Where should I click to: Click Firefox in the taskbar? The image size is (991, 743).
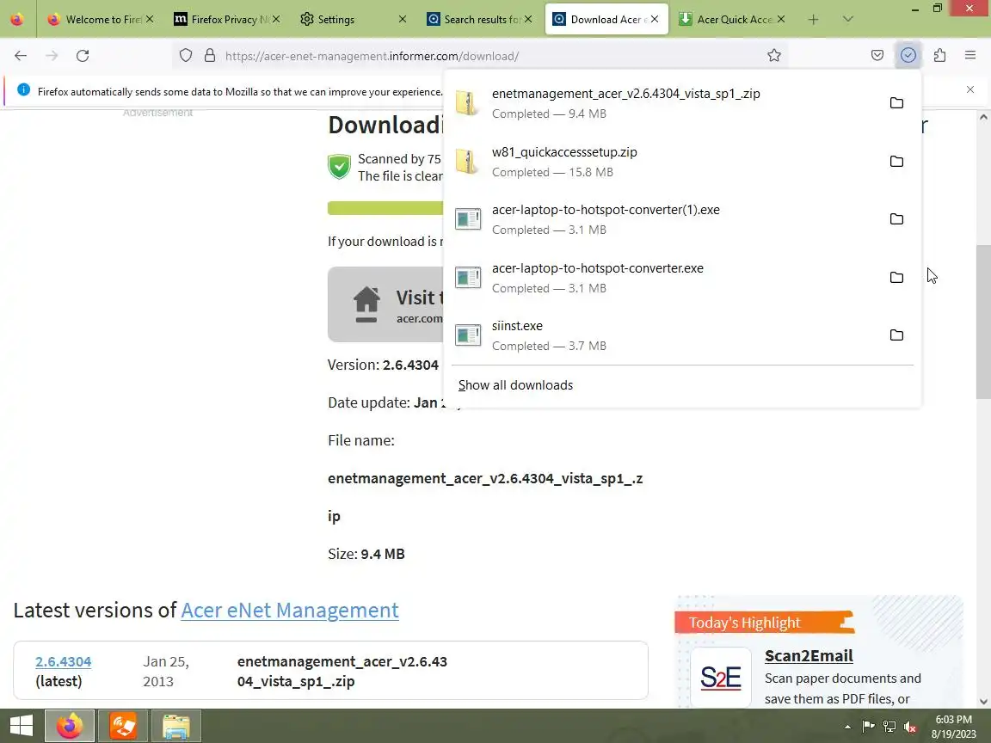(x=70, y=726)
